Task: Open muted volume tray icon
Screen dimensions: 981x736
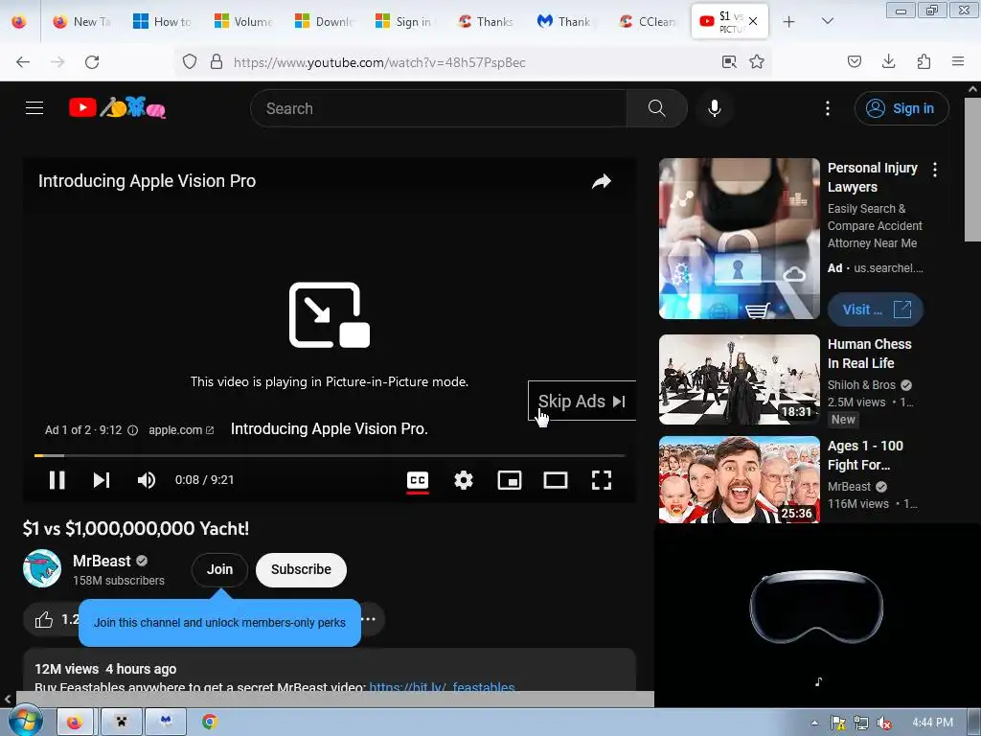Action: pos(884,723)
